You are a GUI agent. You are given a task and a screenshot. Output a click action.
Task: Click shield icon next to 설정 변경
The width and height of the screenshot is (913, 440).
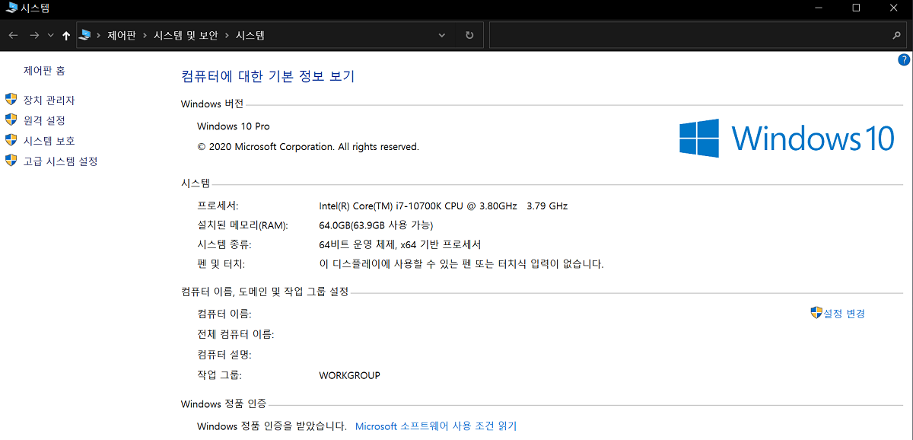coord(816,313)
